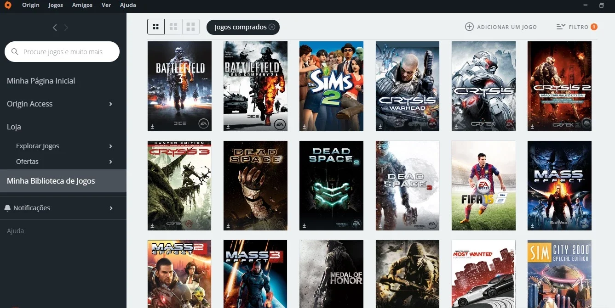
Task: Click the Jogos comprados filter label
Action: point(241,27)
